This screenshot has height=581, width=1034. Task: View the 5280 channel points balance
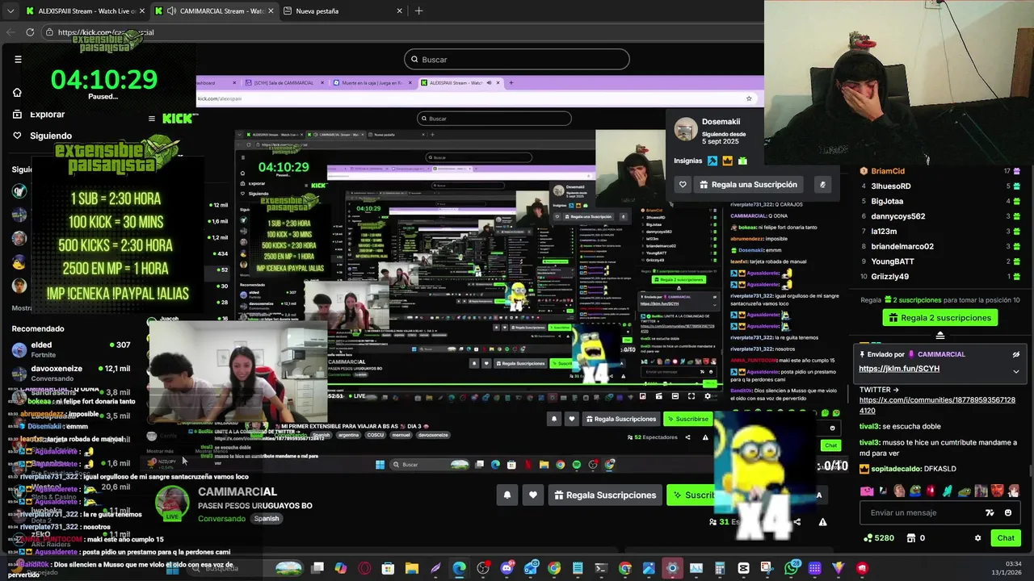pyautogui.click(x=879, y=538)
